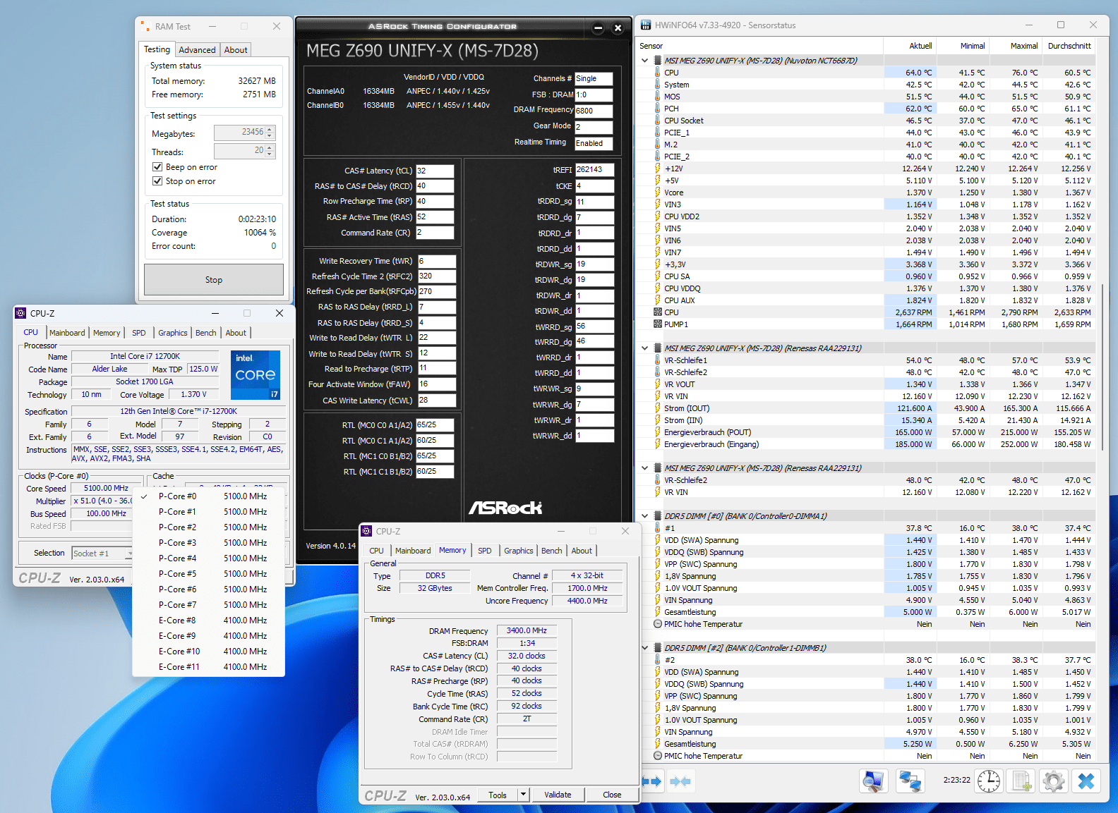Click PMIC hohe Temperatur icon for DIMM #0

(658, 624)
